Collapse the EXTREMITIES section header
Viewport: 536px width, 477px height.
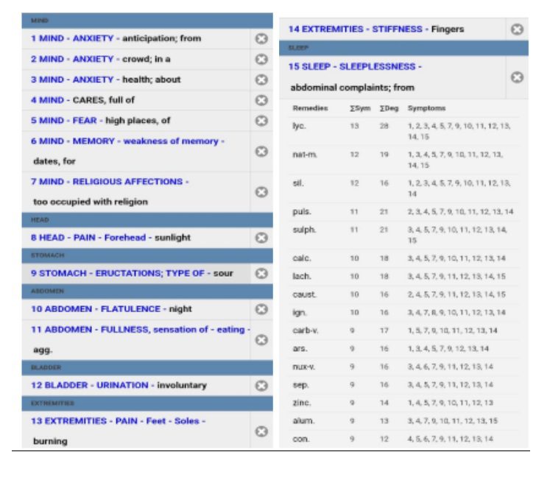click(x=147, y=403)
